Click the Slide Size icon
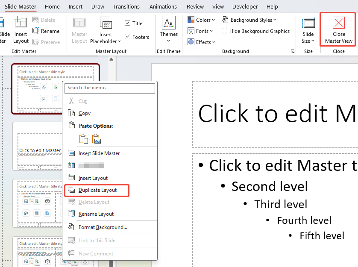Image resolution: width=358 pixels, height=267 pixels. coord(308,23)
